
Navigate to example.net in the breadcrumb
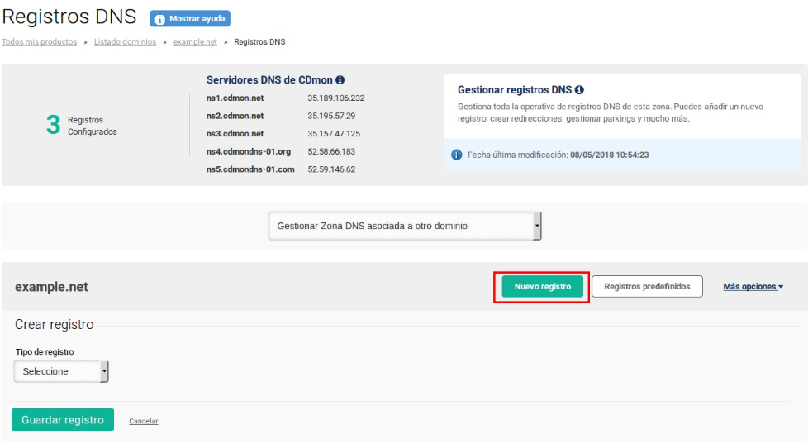click(195, 41)
